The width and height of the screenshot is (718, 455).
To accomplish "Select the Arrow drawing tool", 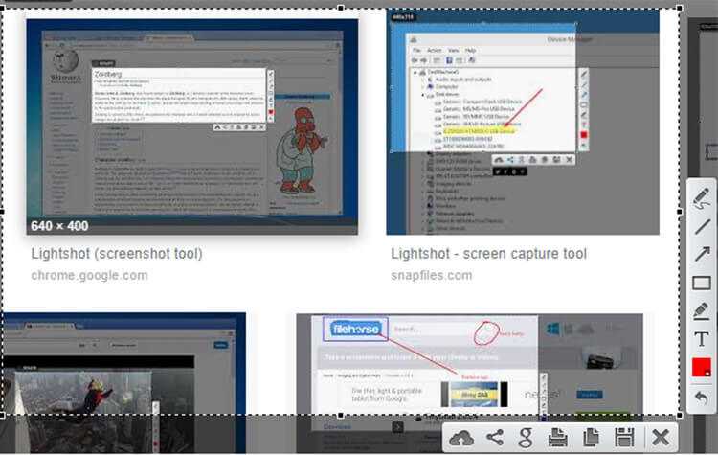I will (701, 254).
